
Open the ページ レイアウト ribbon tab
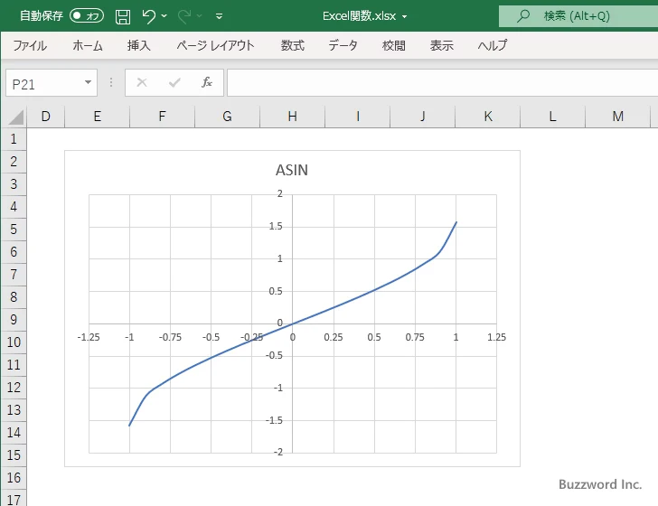215,45
